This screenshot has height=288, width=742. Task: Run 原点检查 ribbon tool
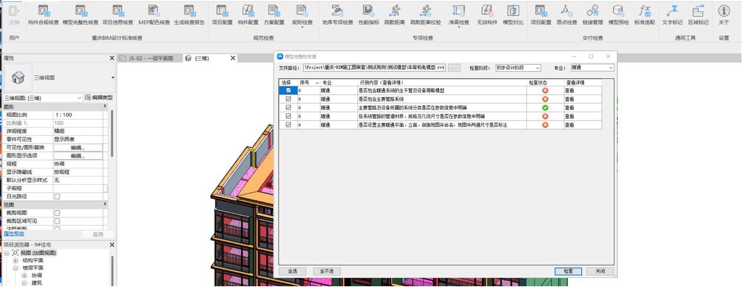pos(567,15)
